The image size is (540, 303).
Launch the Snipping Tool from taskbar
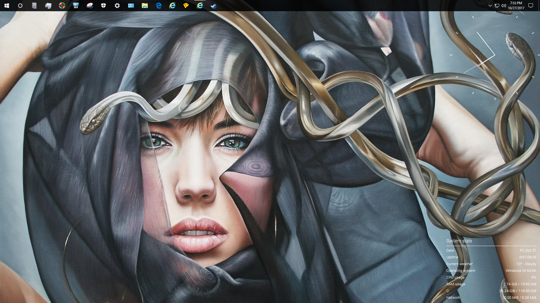pyautogui.click(x=90, y=6)
